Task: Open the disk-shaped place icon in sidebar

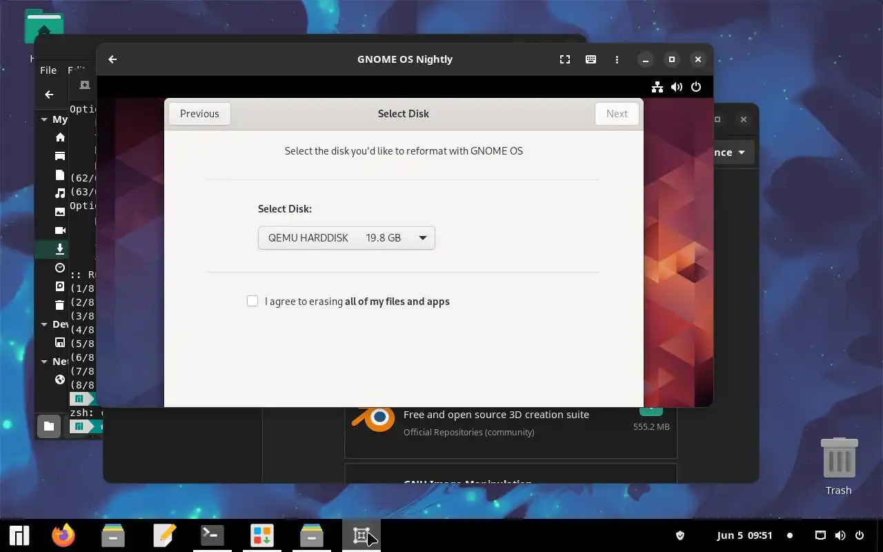Action: (60, 286)
